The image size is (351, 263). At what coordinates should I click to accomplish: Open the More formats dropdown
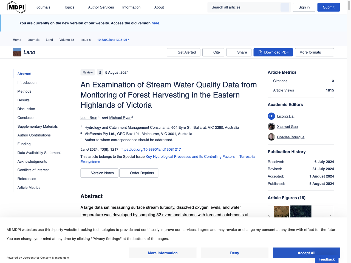[314, 52]
